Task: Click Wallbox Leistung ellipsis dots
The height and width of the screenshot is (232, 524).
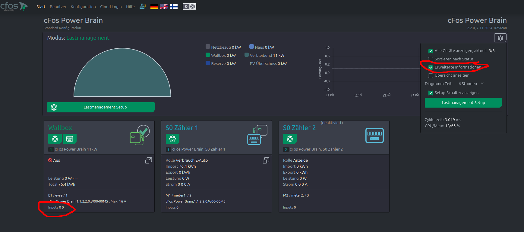Action: (75, 179)
